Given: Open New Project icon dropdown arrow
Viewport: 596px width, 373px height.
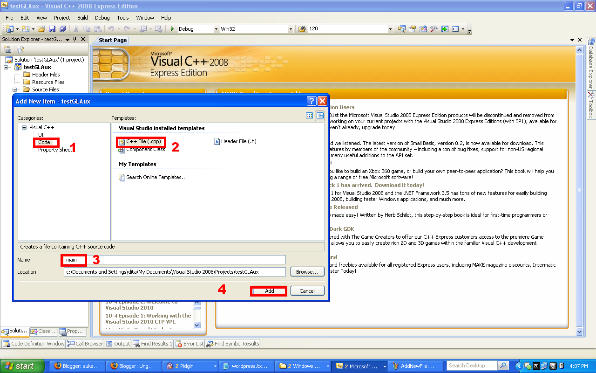Looking at the screenshot, I should tap(16, 29).
